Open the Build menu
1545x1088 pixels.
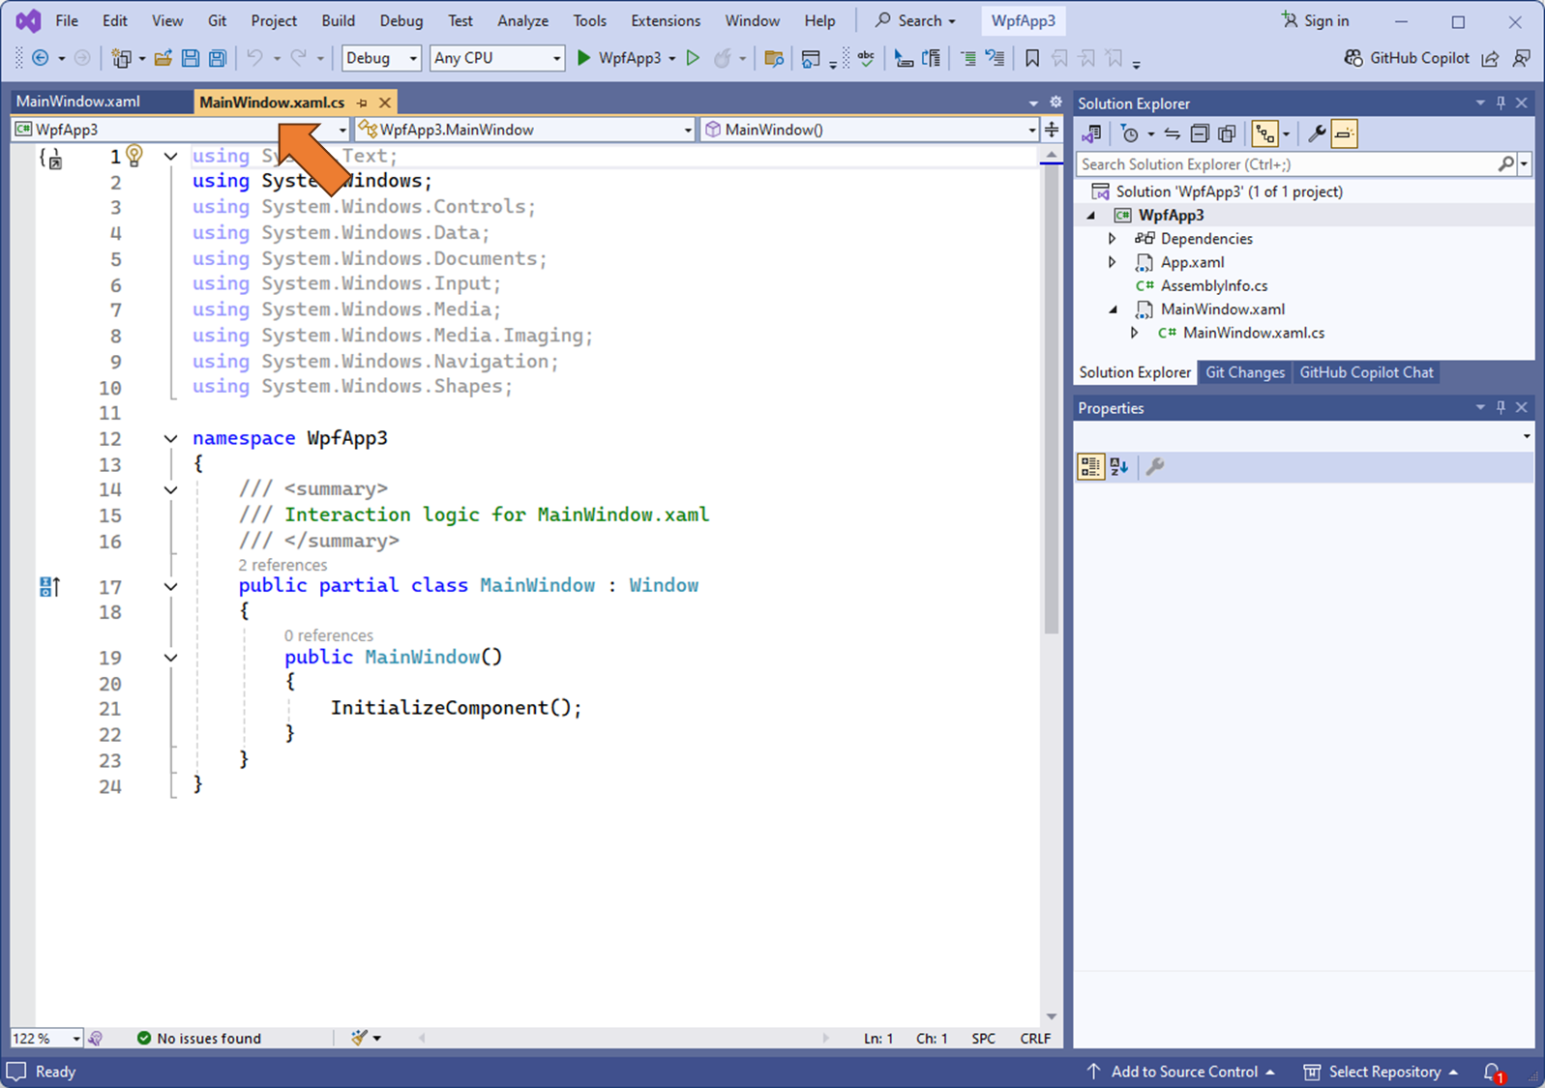click(339, 20)
